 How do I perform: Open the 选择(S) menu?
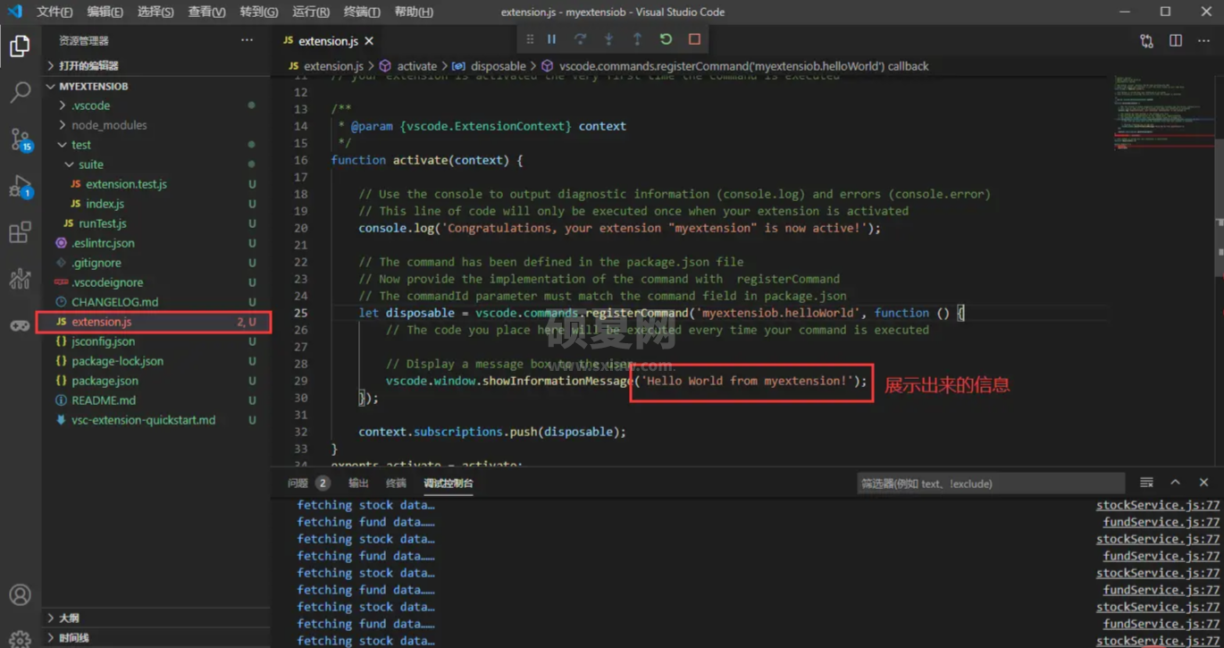(x=155, y=12)
